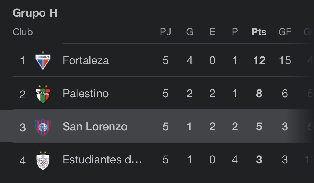This screenshot has height=183, width=314.
Task: Click the PJ column header
Action: pos(165,32)
